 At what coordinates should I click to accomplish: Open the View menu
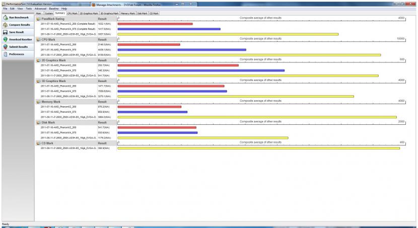click(x=20, y=9)
